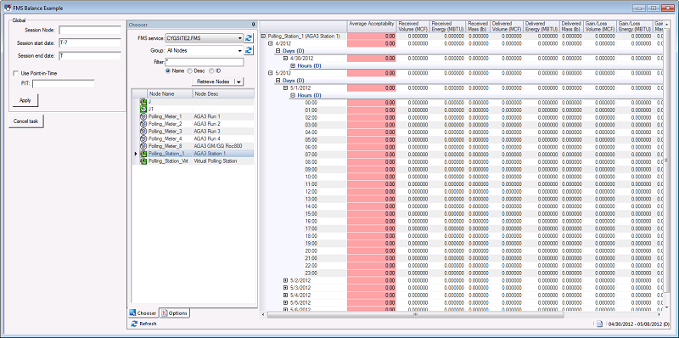
Task: Click the node icon beside J1
Action: point(143,109)
